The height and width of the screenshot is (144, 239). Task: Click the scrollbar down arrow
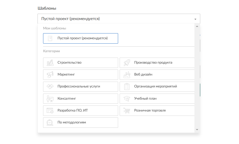coord(197,130)
